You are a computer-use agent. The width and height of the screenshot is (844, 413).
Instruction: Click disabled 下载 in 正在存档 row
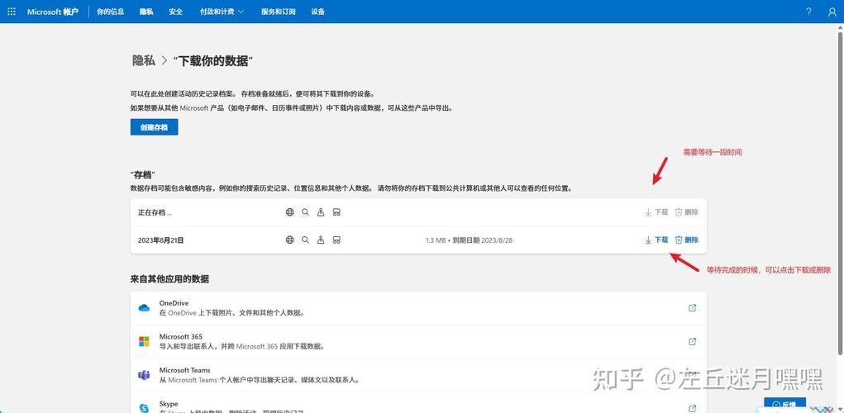[x=656, y=212]
